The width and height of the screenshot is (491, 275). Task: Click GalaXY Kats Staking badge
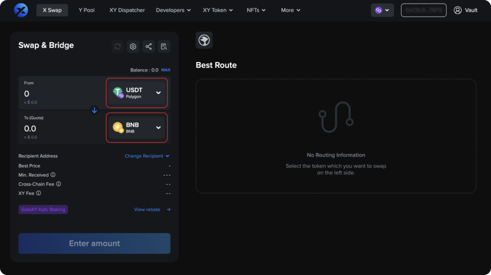(43, 209)
